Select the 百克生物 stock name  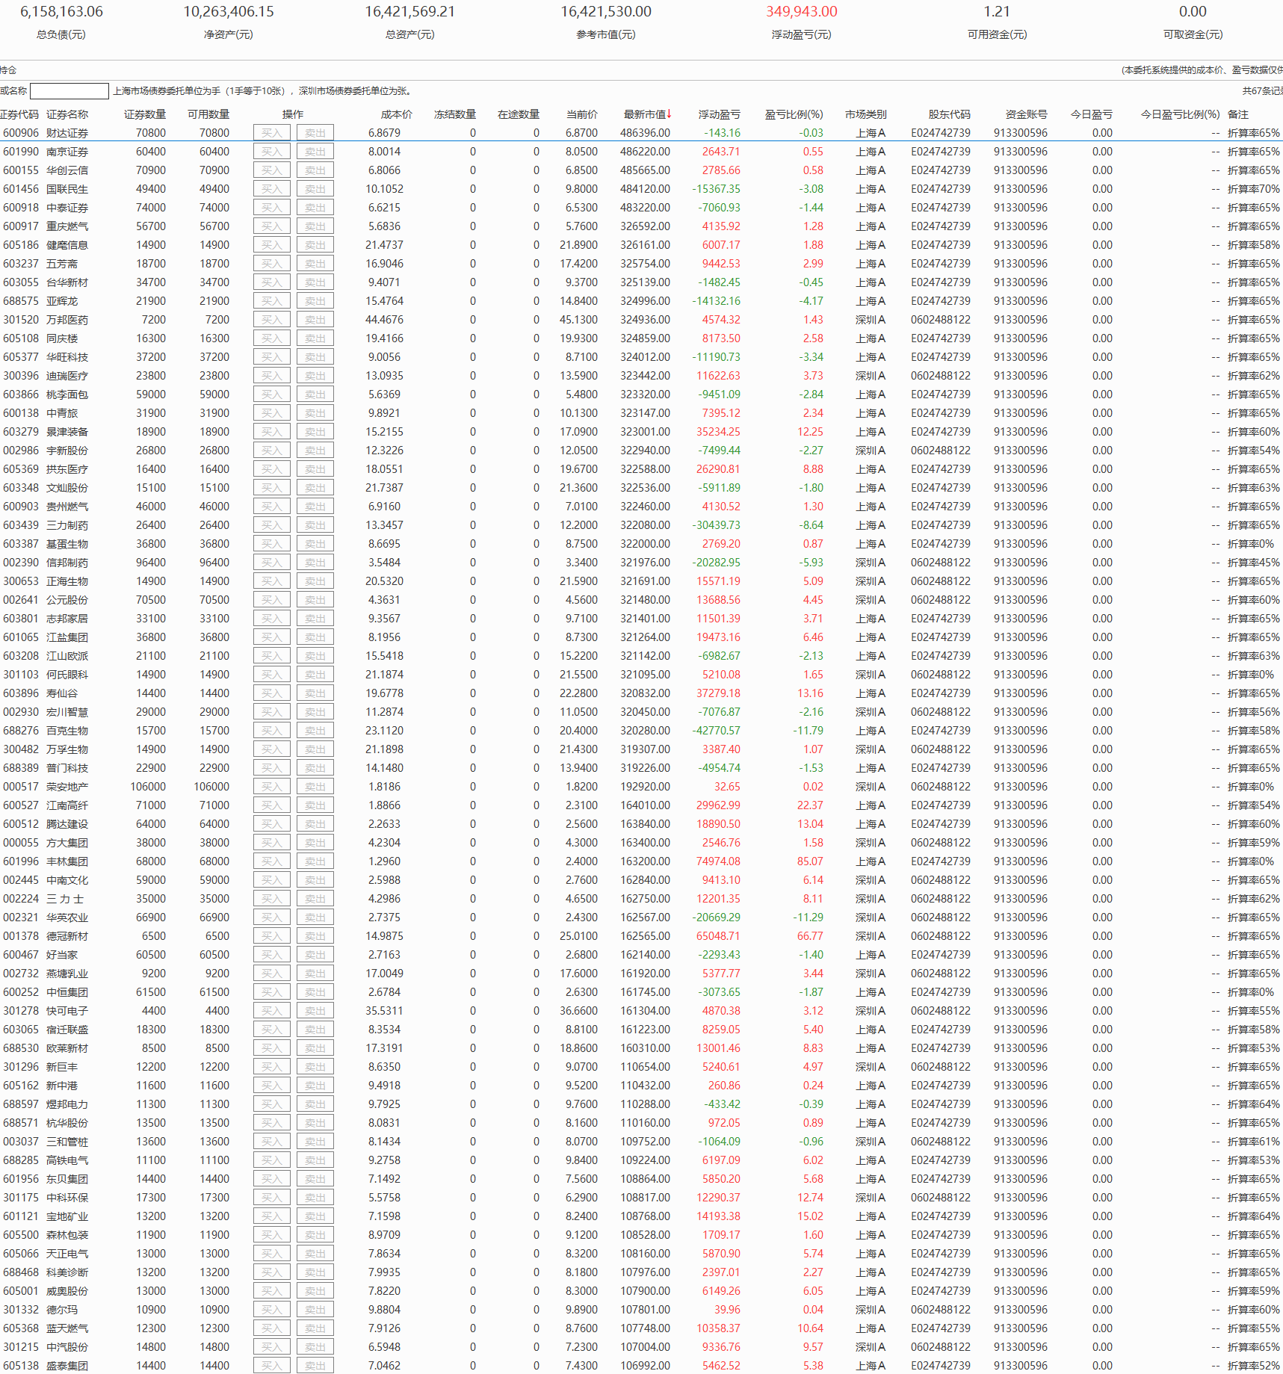pyautogui.click(x=67, y=731)
